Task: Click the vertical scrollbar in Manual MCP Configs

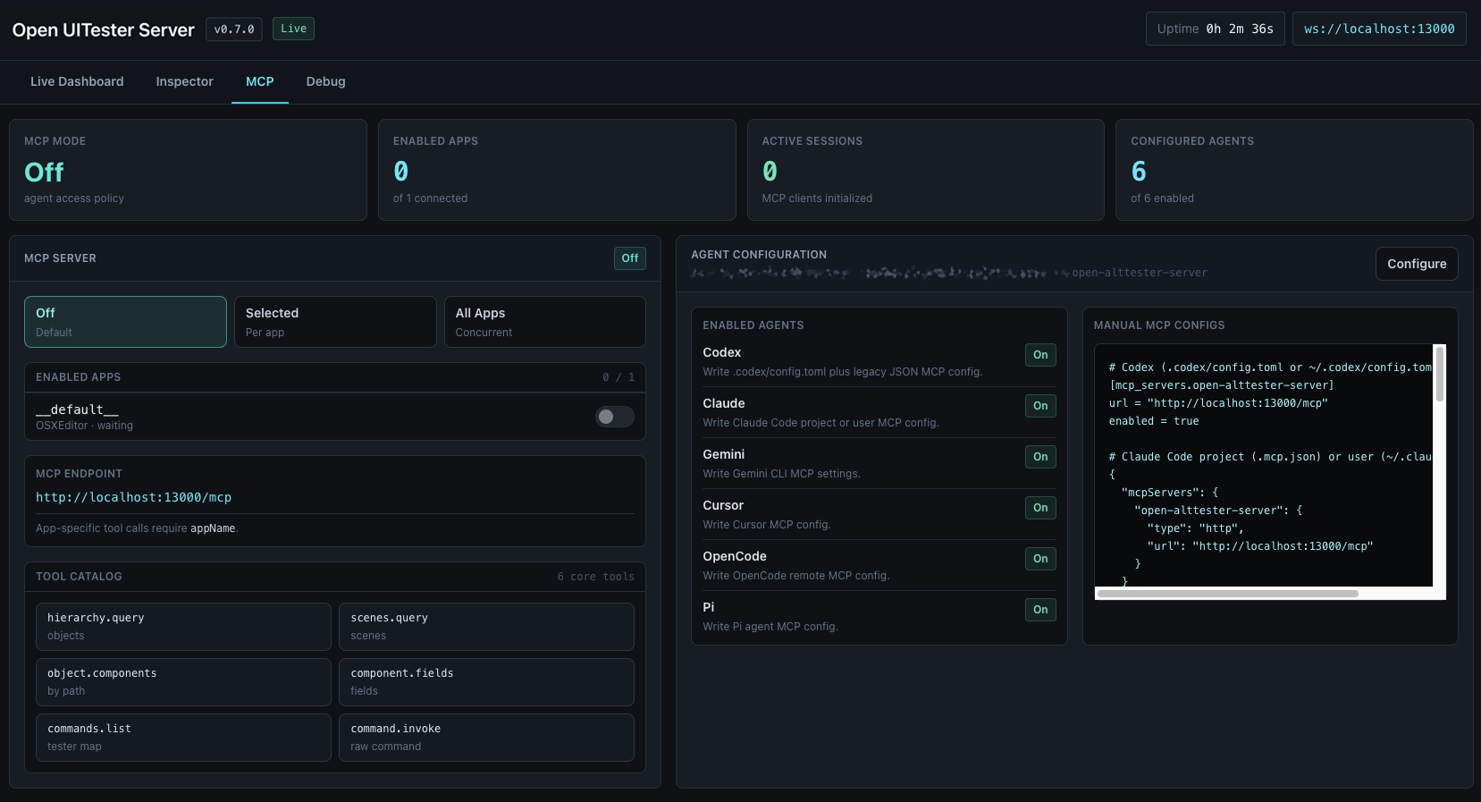Action: [1439, 375]
